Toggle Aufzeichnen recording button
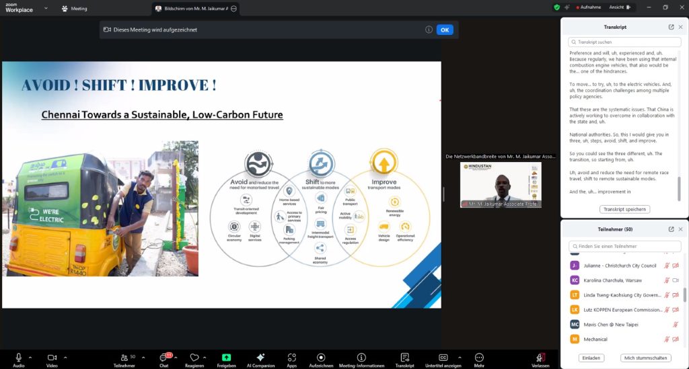Image resolution: width=689 pixels, height=369 pixels. click(321, 358)
